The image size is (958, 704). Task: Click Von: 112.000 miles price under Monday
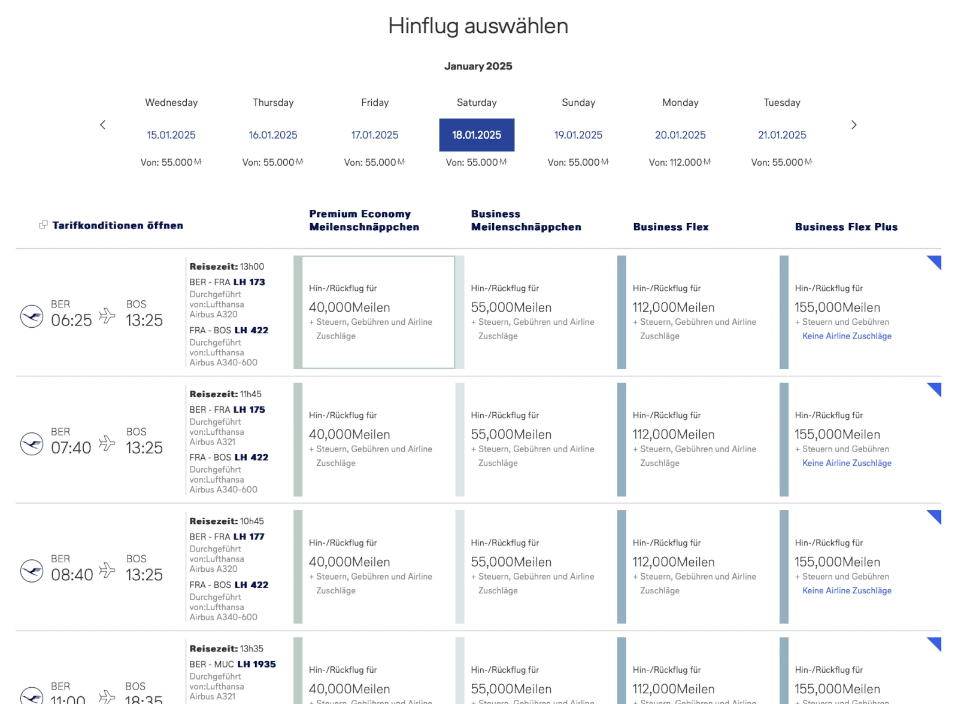[x=680, y=162]
